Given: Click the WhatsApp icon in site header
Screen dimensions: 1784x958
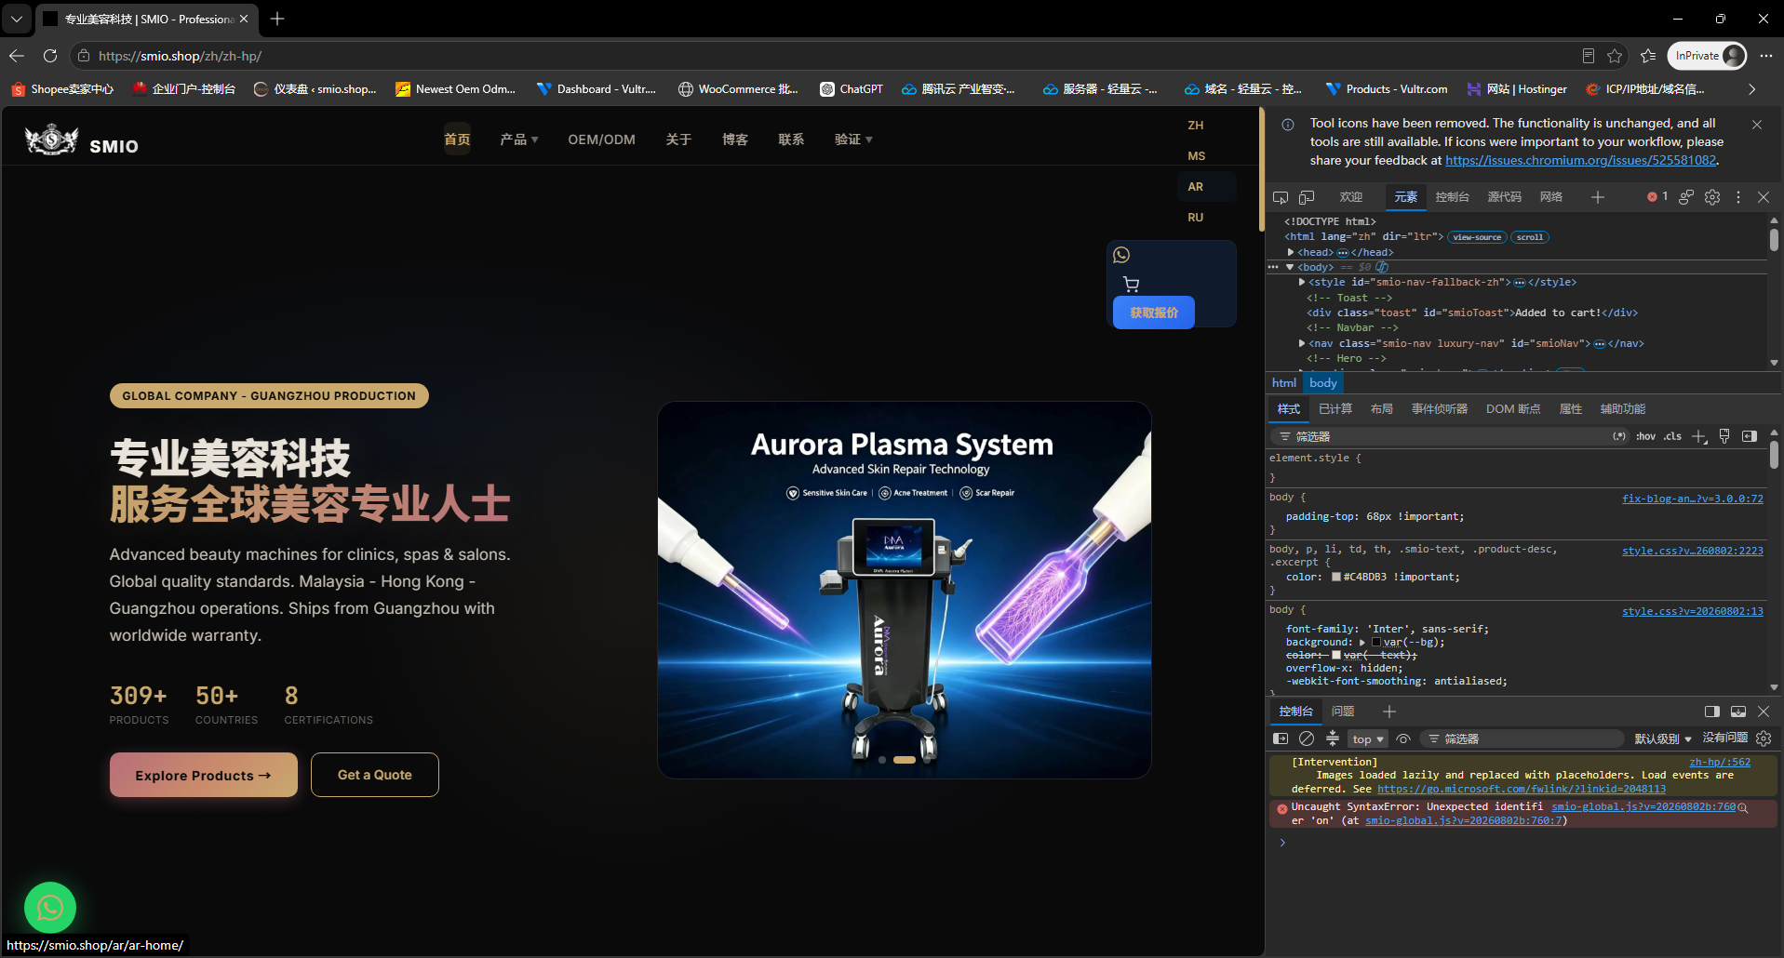Looking at the screenshot, I should [1121, 255].
